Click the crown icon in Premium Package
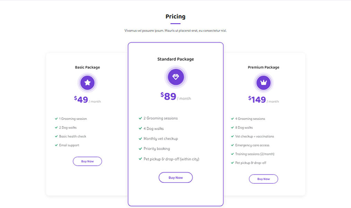 [263, 83]
